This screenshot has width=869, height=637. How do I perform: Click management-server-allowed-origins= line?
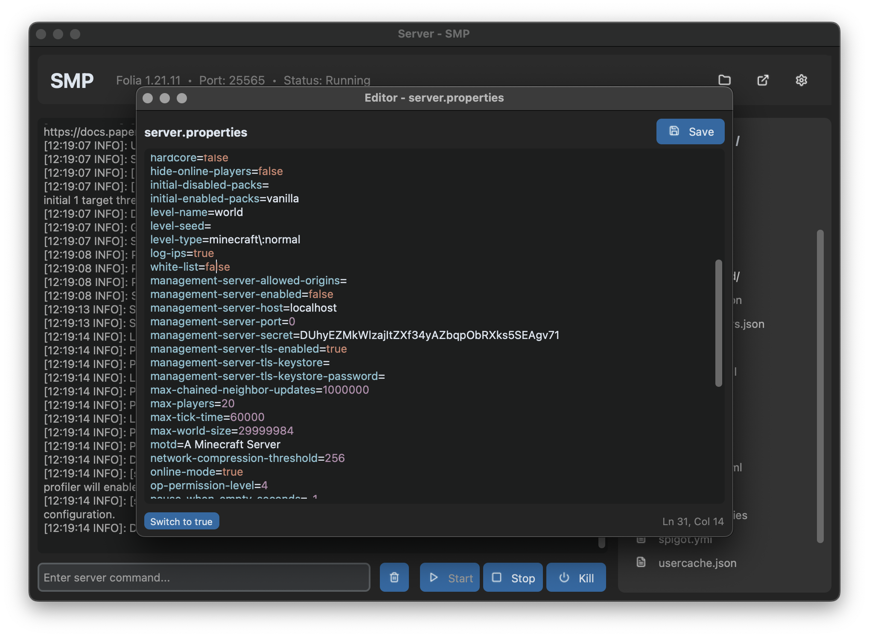248,281
